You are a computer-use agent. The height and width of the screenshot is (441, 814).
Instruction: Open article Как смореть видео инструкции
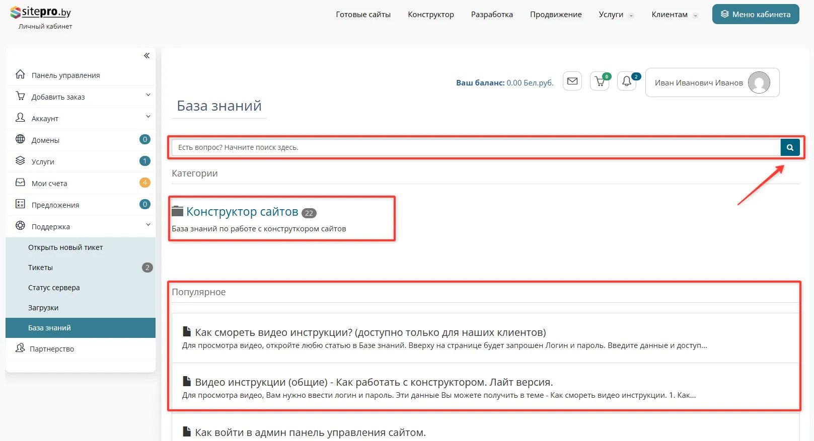point(370,332)
